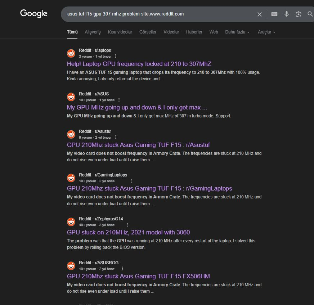The image size is (314, 305).
Task: Open three-dot menu for r/ASUSROG result
Action: [122, 269]
